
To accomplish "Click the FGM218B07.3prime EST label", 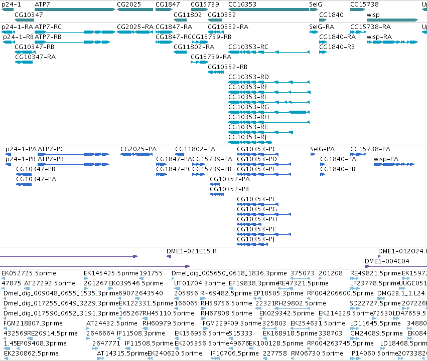I will click(x=33, y=323).
